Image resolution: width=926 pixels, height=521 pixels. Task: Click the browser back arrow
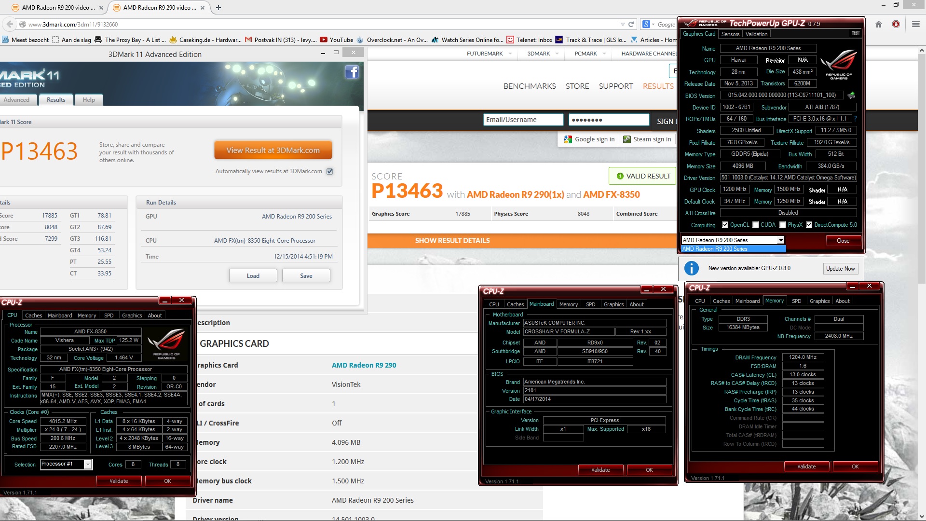coord(10,24)
